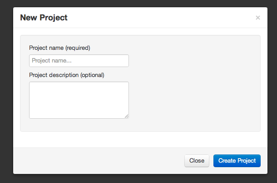Place cursor at top-left of description box
Image resolution: width=277 pixels, height=183 pixels.
tap(31, 84)
